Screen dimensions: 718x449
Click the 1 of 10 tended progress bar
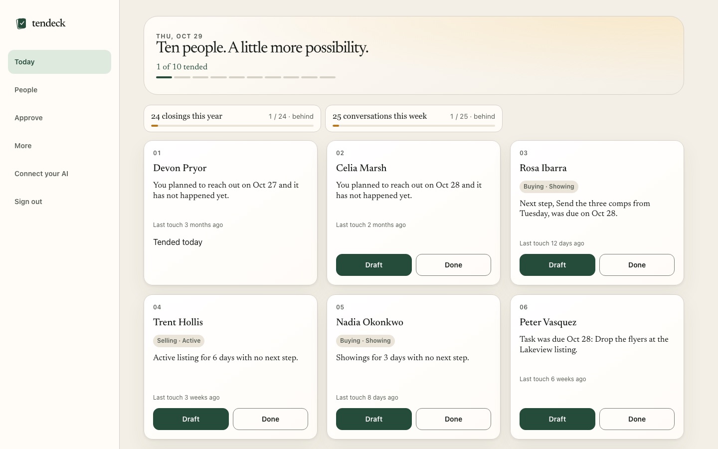[246, 77]
